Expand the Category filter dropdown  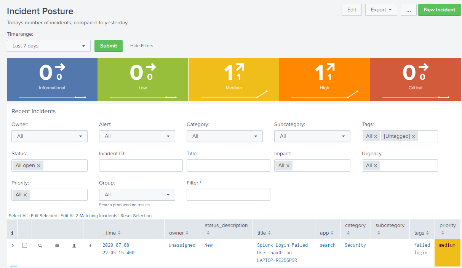(225, 136)
